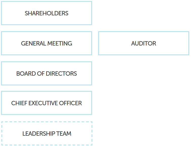Click the AUDITOR text label

[144, 43]
